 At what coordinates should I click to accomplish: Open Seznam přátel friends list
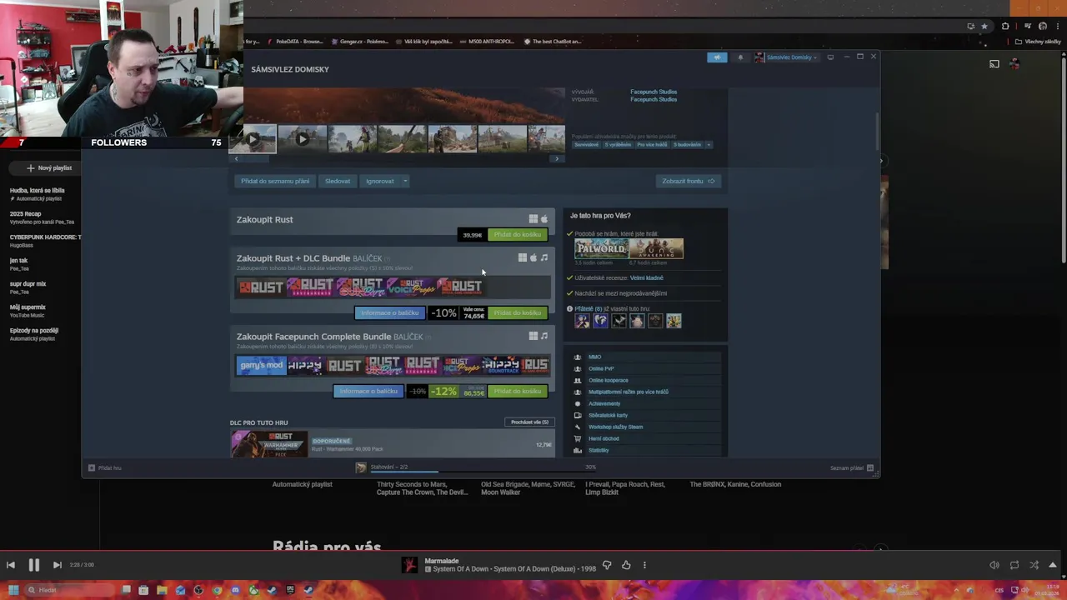click(851, 468)
